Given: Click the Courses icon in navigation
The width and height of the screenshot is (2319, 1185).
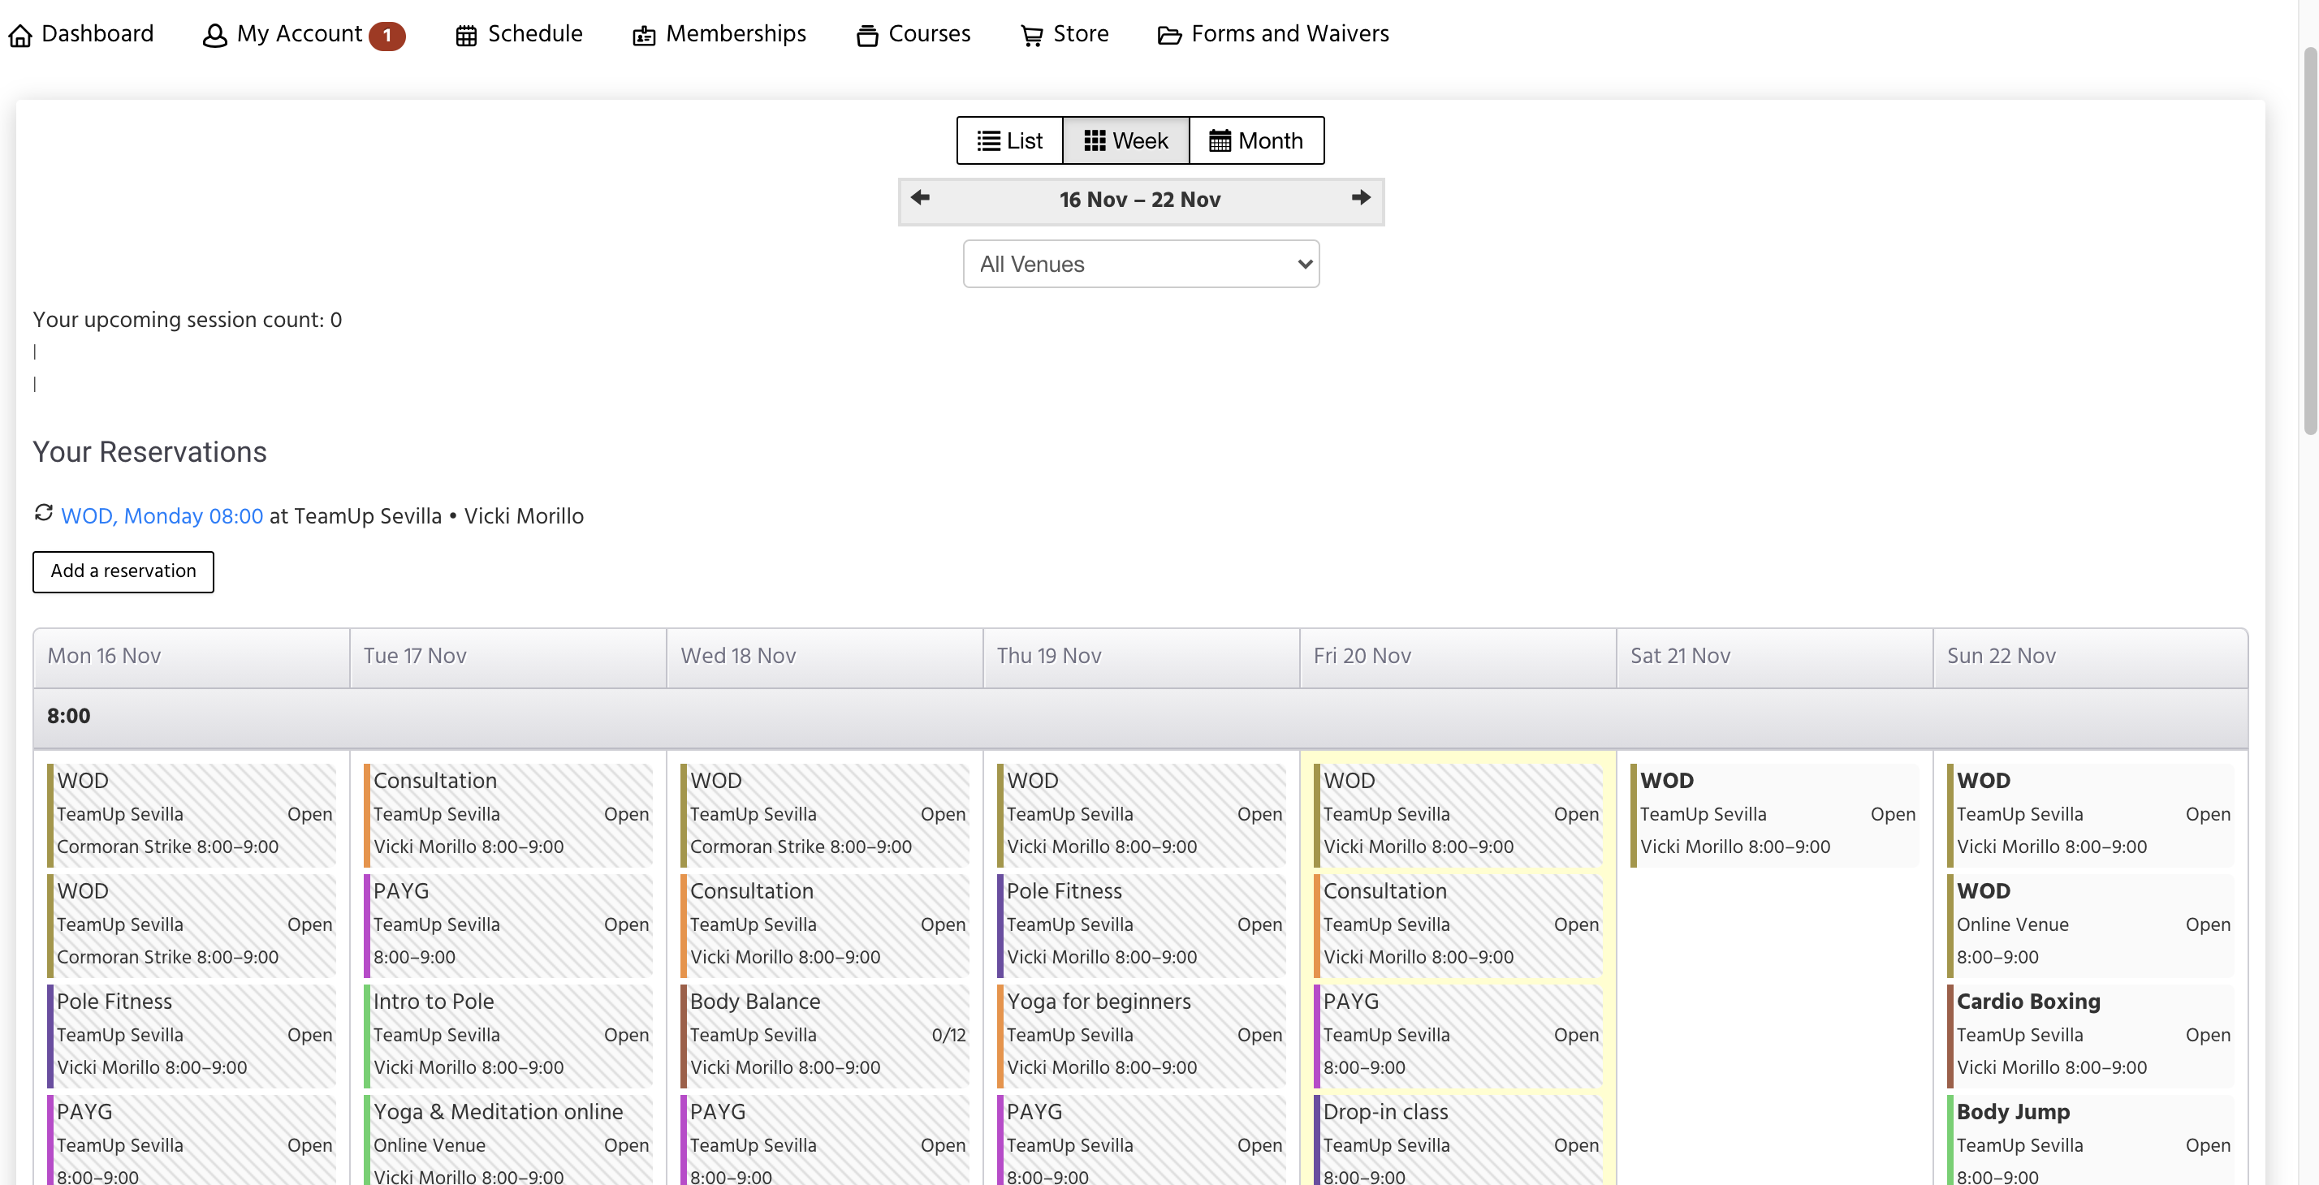Looking at the screenshot, I should tap(867, 35).
